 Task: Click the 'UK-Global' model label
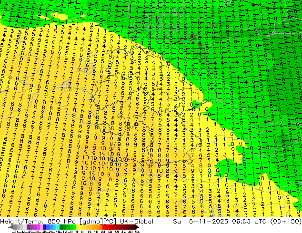click(x=137, y=221)
